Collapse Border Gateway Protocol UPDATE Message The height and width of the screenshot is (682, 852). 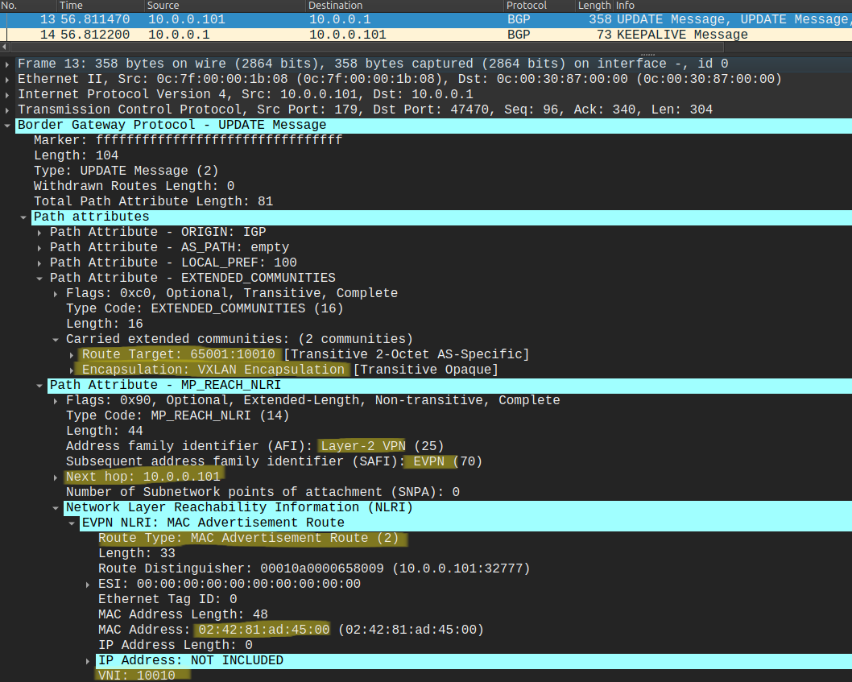[7, 125]
